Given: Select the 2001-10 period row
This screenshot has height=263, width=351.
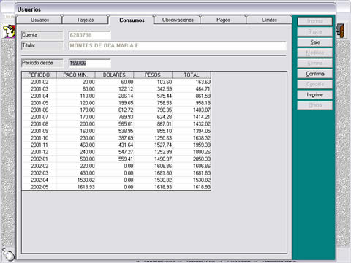Looking at the screenshot, I should pos(116,138).
